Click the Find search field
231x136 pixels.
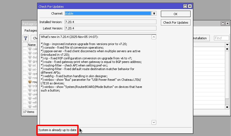pyautogui.click(x=221, y=38)
